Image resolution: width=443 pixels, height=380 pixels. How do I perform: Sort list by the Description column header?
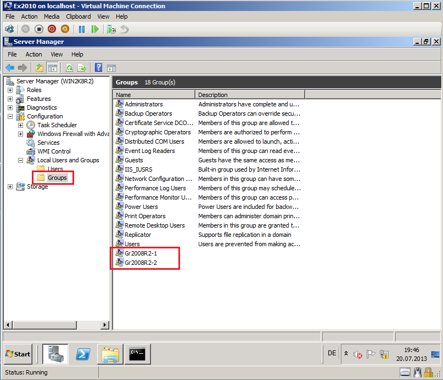click(250, 95)
